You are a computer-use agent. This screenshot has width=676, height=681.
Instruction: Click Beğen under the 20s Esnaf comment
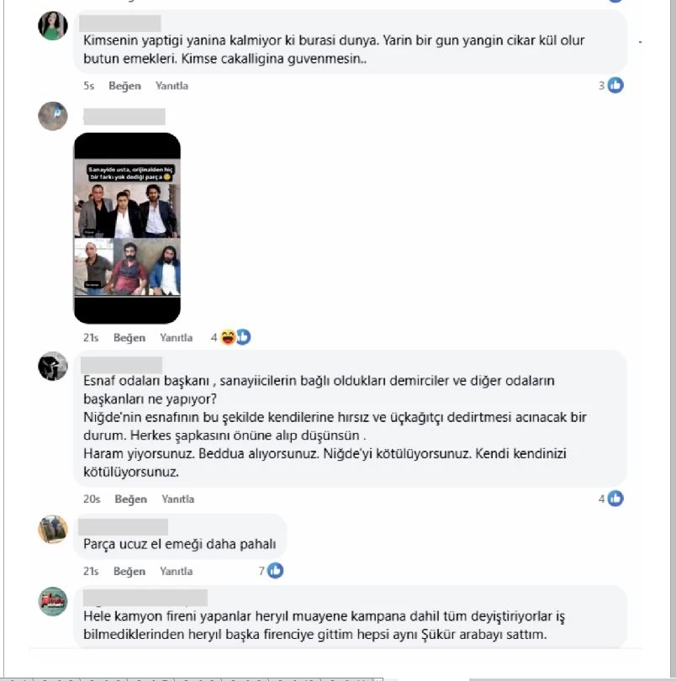tap(131, 499)
